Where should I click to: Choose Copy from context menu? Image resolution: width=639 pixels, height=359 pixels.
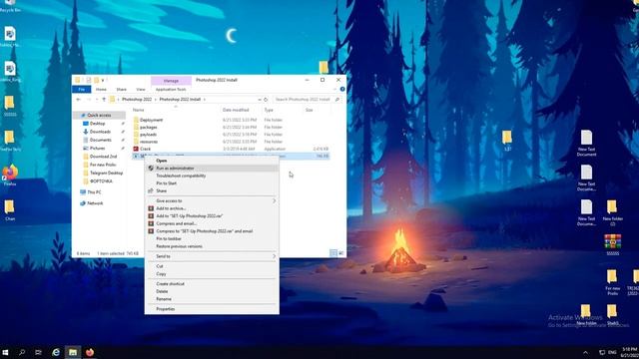pyautogui.click(x=212, y=274)
